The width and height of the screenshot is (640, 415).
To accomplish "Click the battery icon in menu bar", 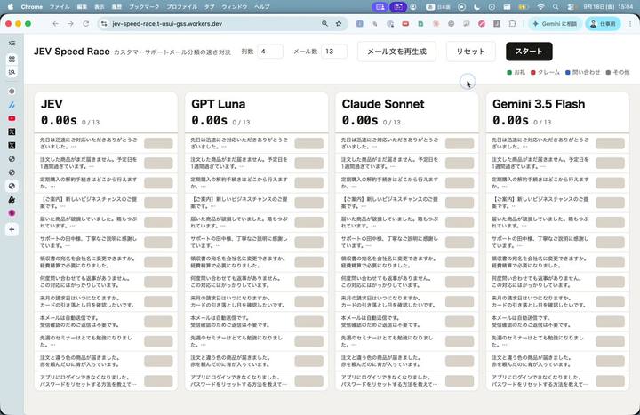I will coord(523,6).
